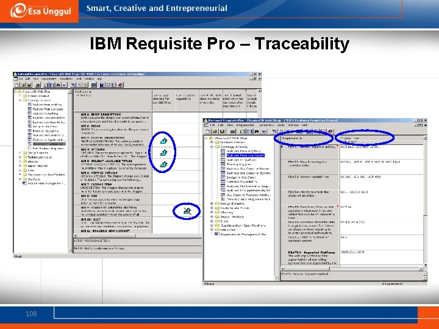Viewport: 439px width, 329px height.
Task: Click Open folder icon in front window toolbar
Action: [215, 131]
